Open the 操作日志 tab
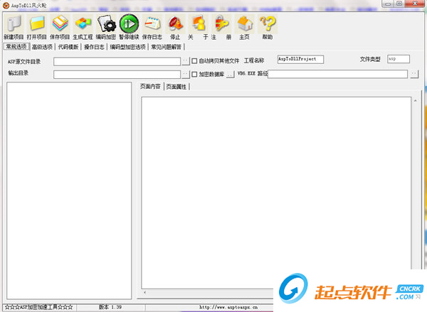Image resolution: width=427 pixels, height=312 pixels. pos(94,47)
